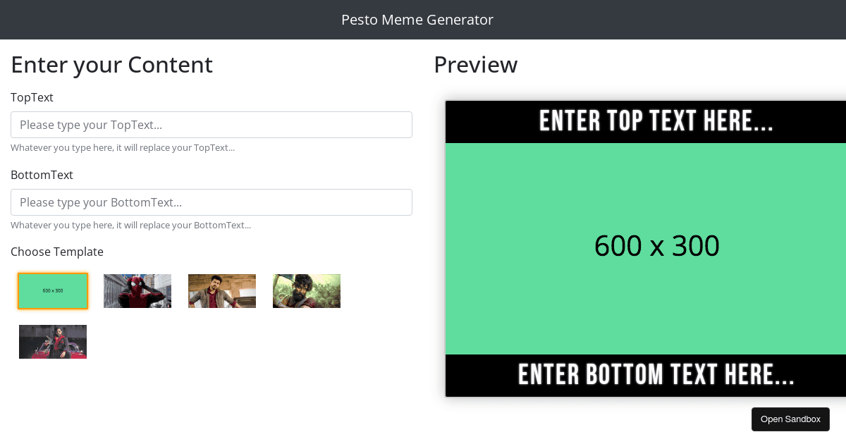This screenshot has height=444, width=846.
Task: Click the 'Enter your Content' heading
Action: [x=111, y=65]
